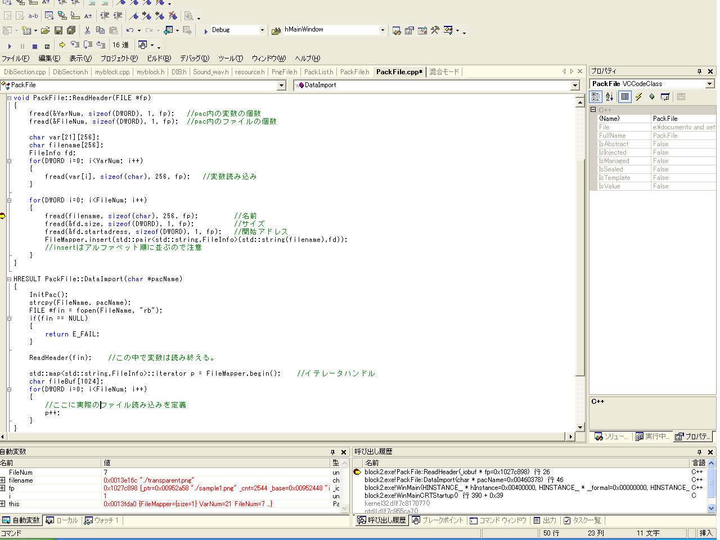Open PackFile VCCodeClass object dropdown
The height and width of the screenshot is (540, 720).
(710, 84)
